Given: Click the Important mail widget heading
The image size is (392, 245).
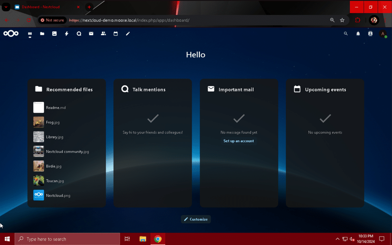Looking at the screenshot, I should [236, 89].
